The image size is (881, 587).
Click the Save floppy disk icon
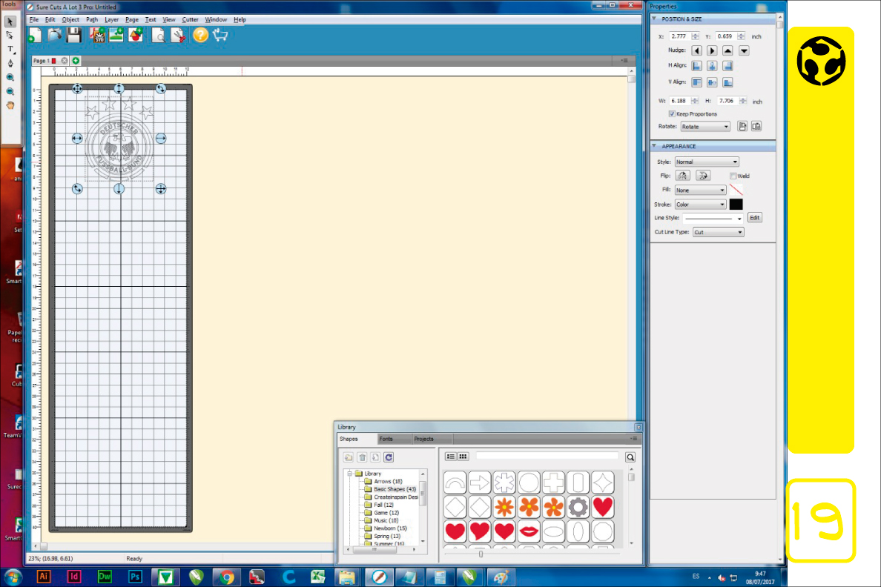pyautogui.click(x=74, y=36)
